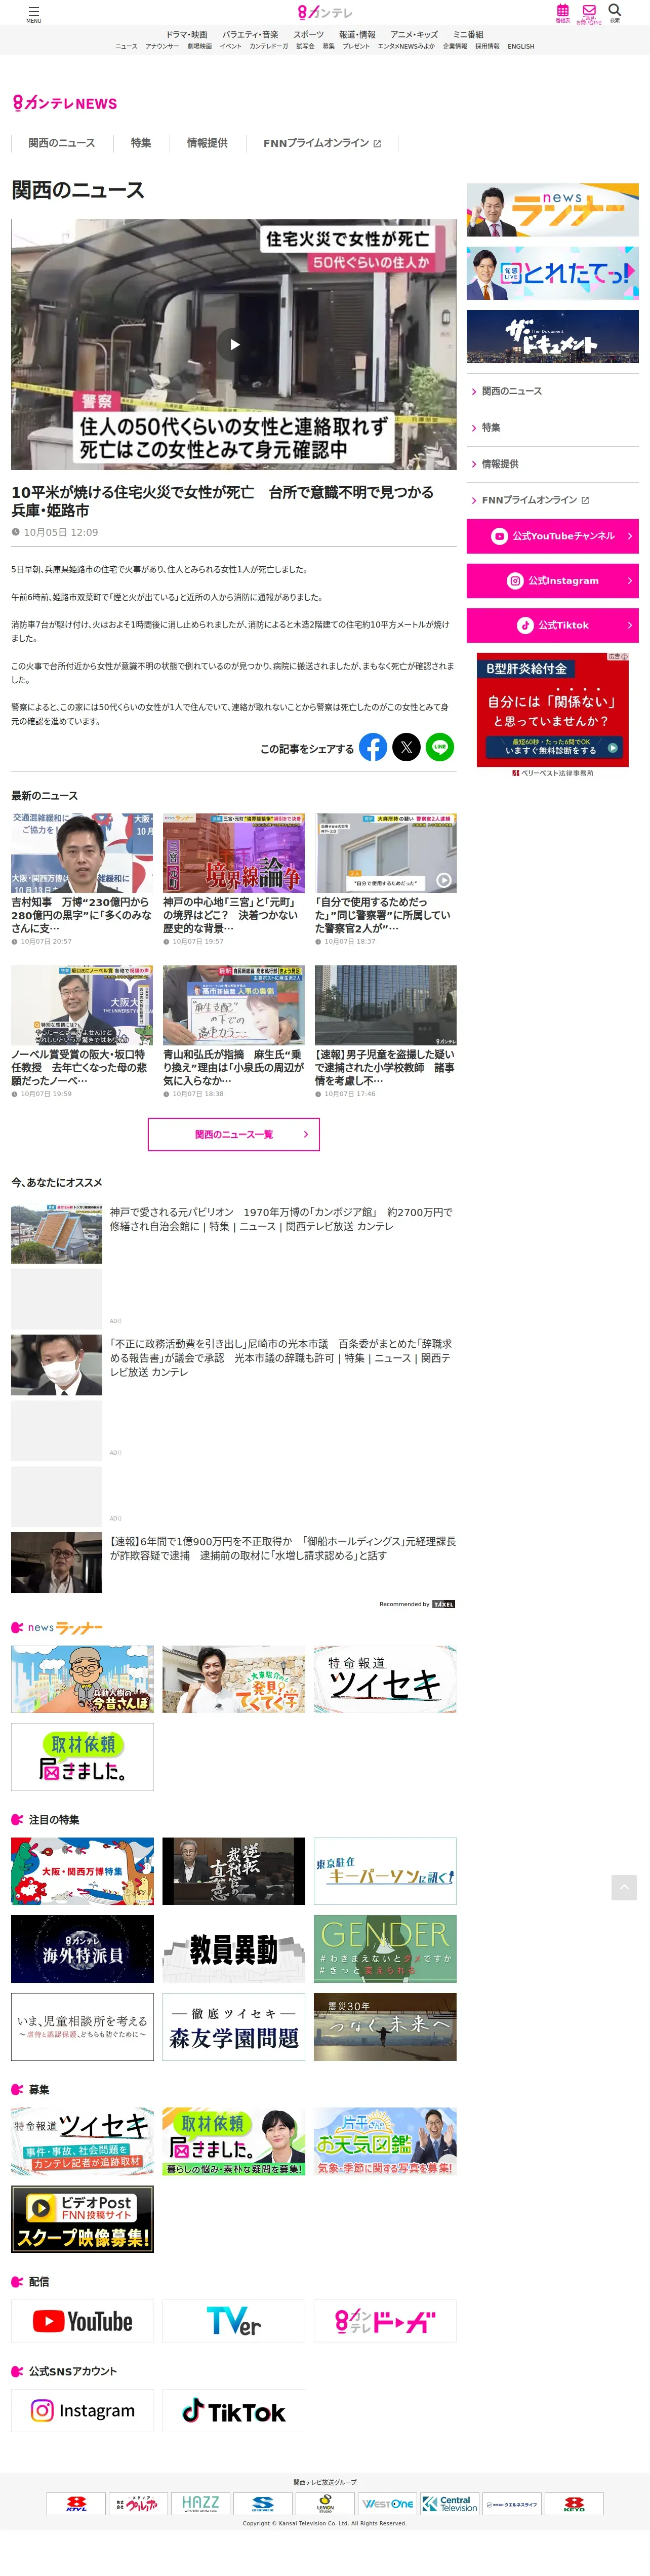650x2576 pixels.
Task: Open the 大阪・関西万博特集 feature banner
Action: 82,1871
